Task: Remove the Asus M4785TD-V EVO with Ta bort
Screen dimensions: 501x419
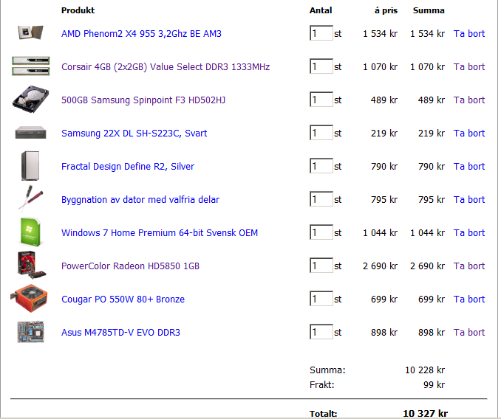Action: pos(469,332)
